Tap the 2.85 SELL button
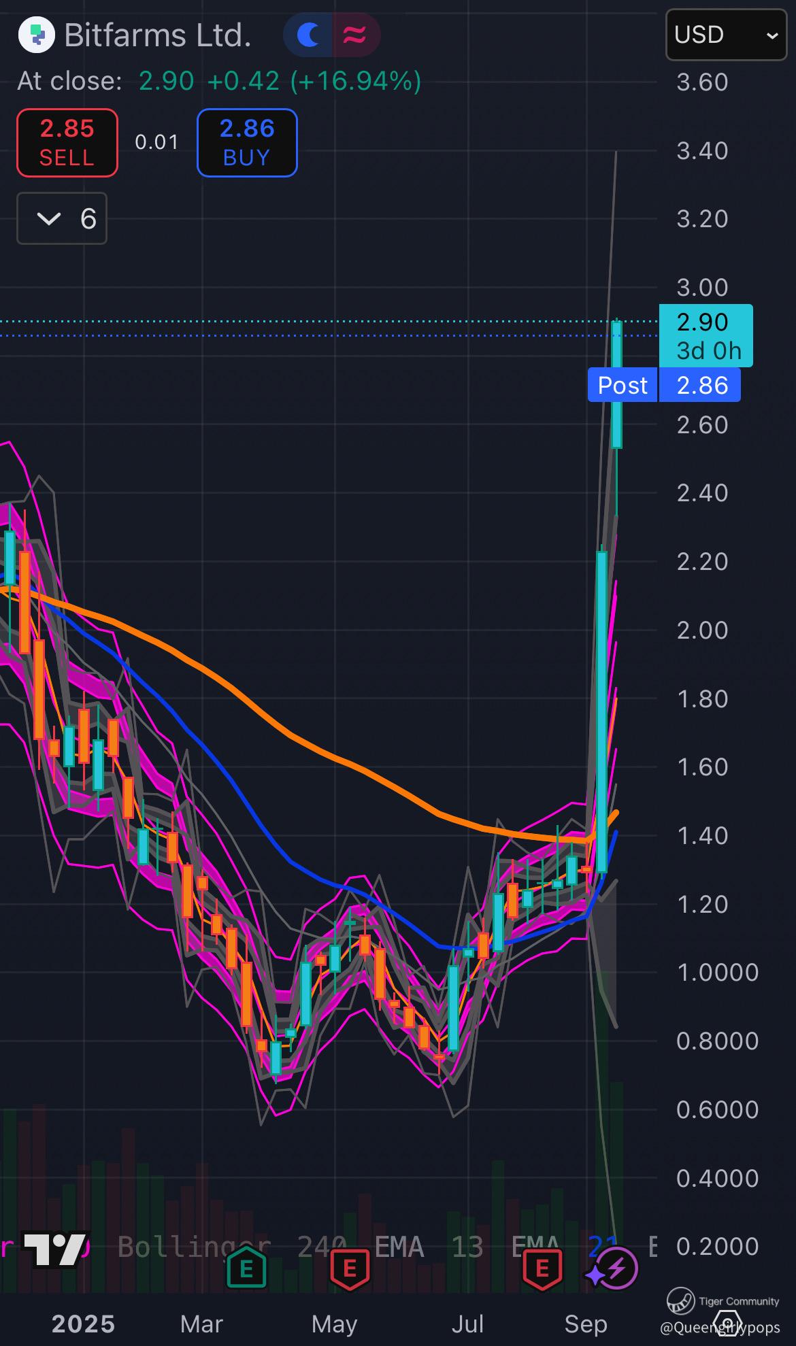 (x=67, y=143)
